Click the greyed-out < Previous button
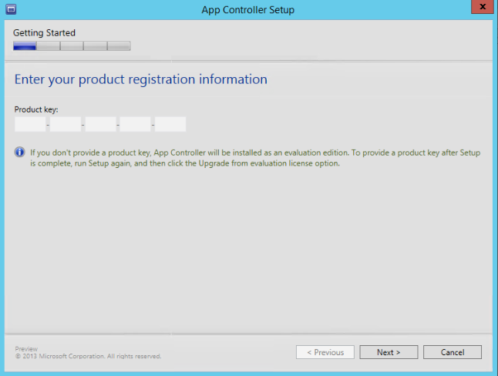 pos(325,352)
